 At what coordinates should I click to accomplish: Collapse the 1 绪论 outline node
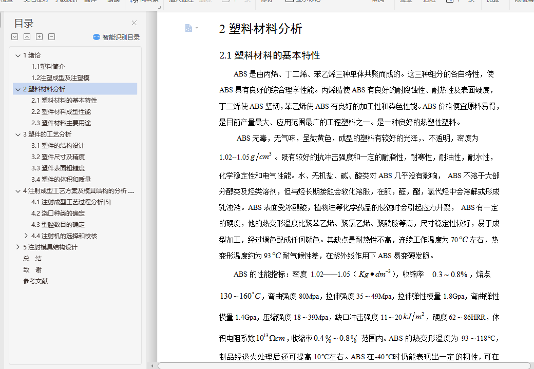coord(17,55)
